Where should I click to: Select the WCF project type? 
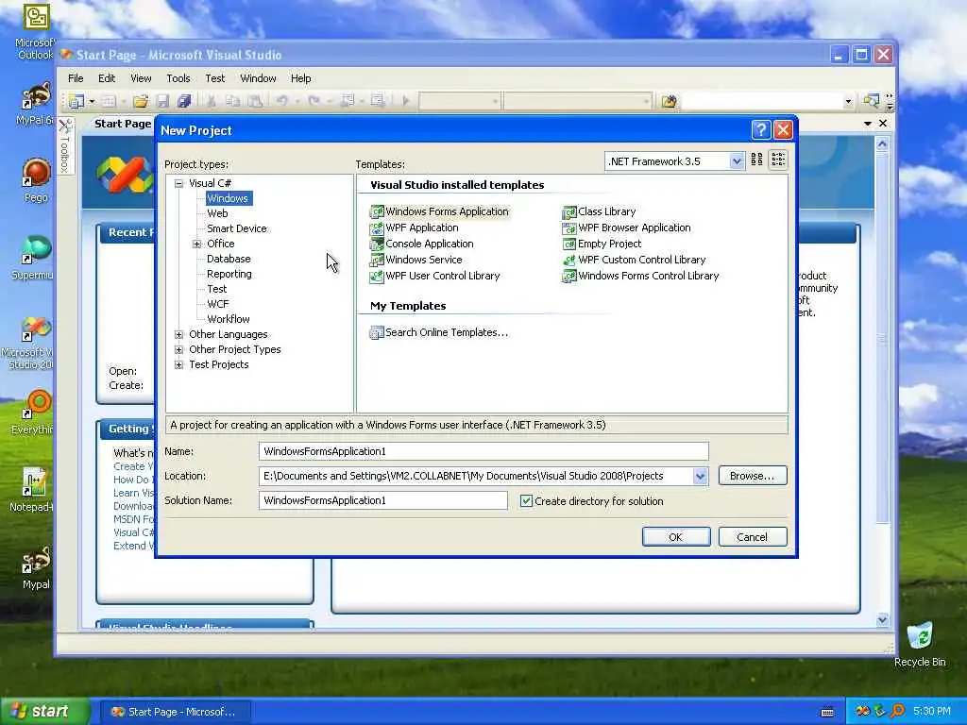[x=218, y=304]
